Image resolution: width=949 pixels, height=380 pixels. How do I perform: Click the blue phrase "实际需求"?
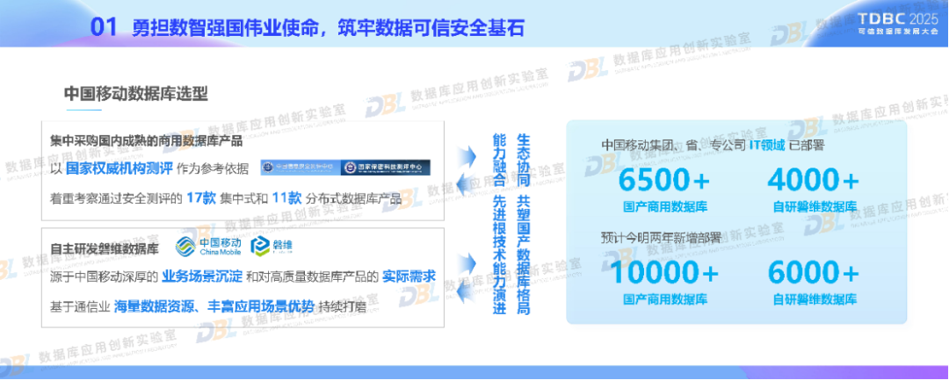click(409, 276)
